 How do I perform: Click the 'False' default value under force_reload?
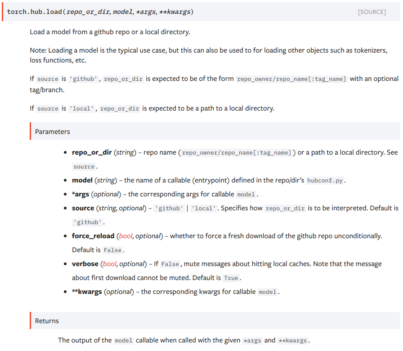pyautogui.click(x=112, y=250)
